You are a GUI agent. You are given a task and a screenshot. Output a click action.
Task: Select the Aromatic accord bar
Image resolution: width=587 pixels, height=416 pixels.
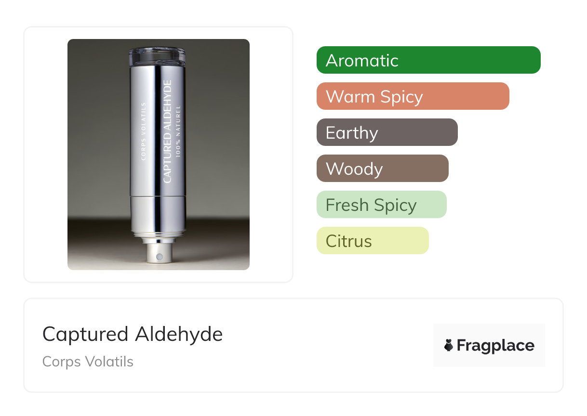(x=428, y=60)
